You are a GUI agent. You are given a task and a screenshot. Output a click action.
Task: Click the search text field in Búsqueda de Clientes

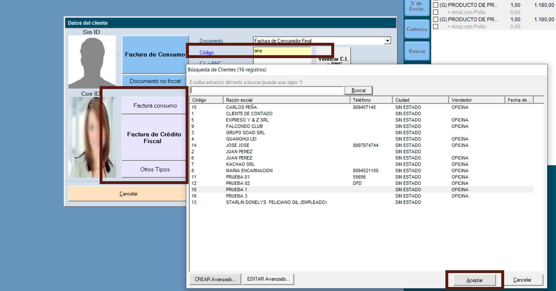click(x=266, y=90)
